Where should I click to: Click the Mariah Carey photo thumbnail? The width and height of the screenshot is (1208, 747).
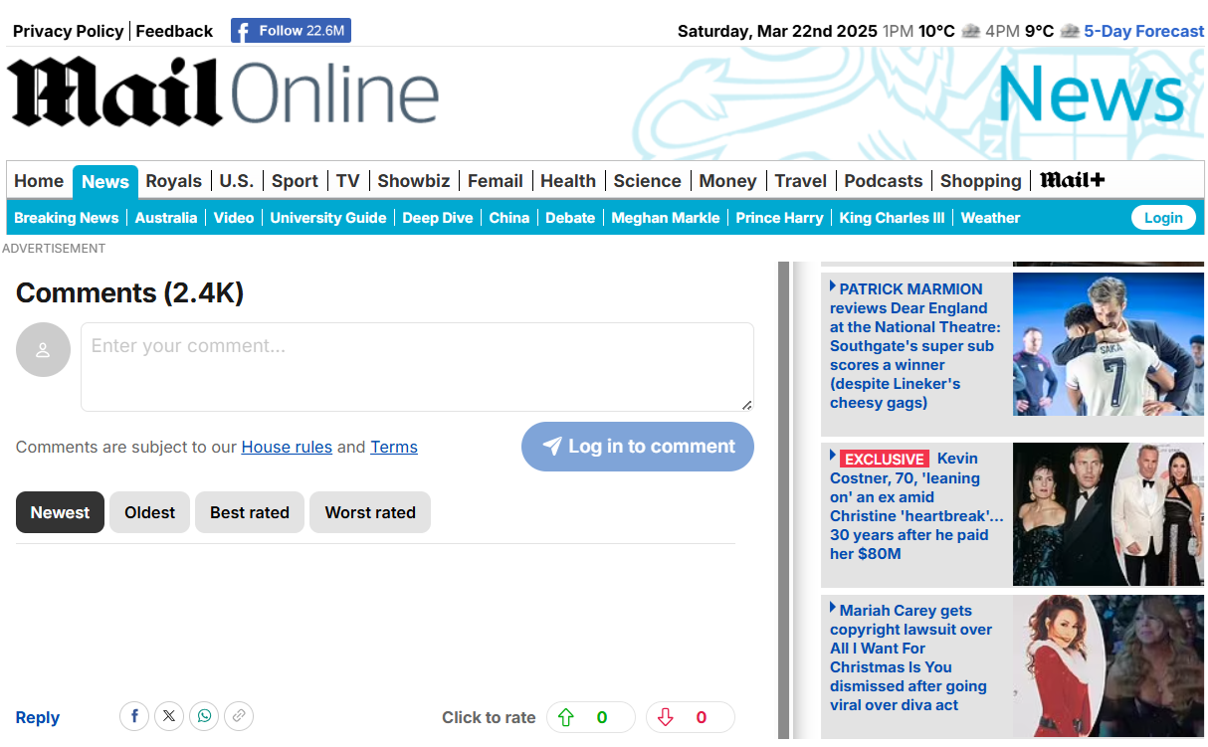(1108, 666)
